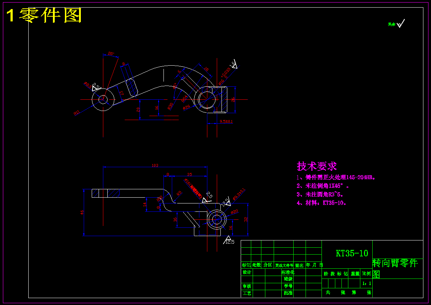Click the green 'KT35-10' title block text
This screenshot has height=305, width=431.
(352, 253)
